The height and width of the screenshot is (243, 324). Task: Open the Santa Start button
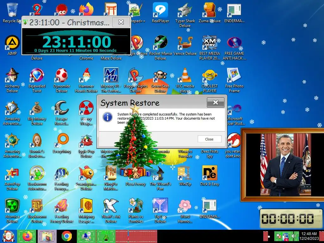tap(8, 236)
